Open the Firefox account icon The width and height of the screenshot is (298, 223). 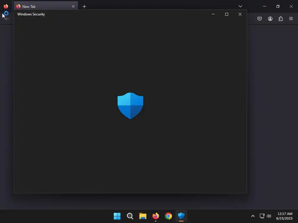[270, 19]
